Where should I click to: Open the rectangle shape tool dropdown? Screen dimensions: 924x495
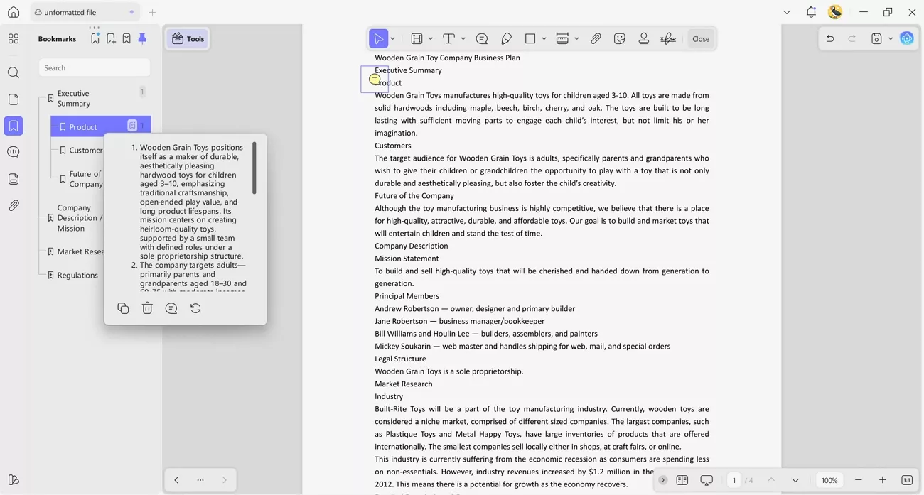(x=543, y=38)
